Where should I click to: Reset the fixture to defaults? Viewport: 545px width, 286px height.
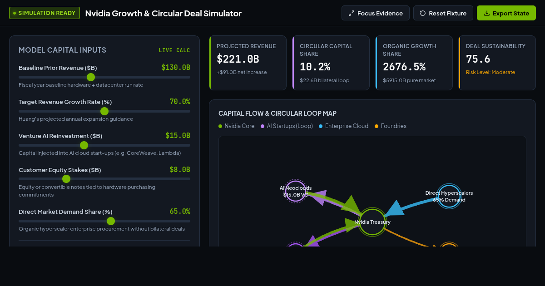pos(443,13)
